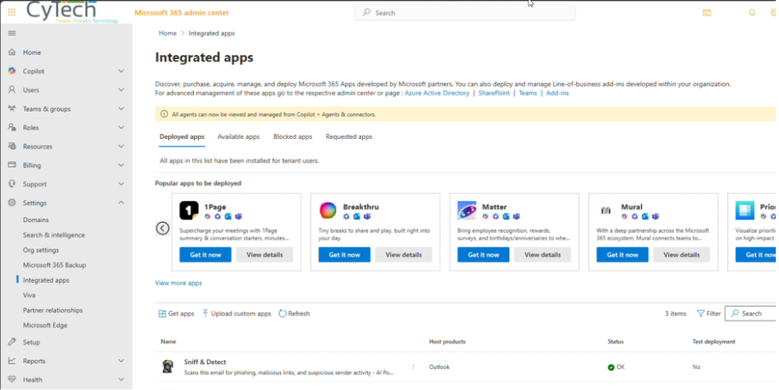Sort by the Name column header
Viewport: 779px width, 390px height.
(168, 342)
